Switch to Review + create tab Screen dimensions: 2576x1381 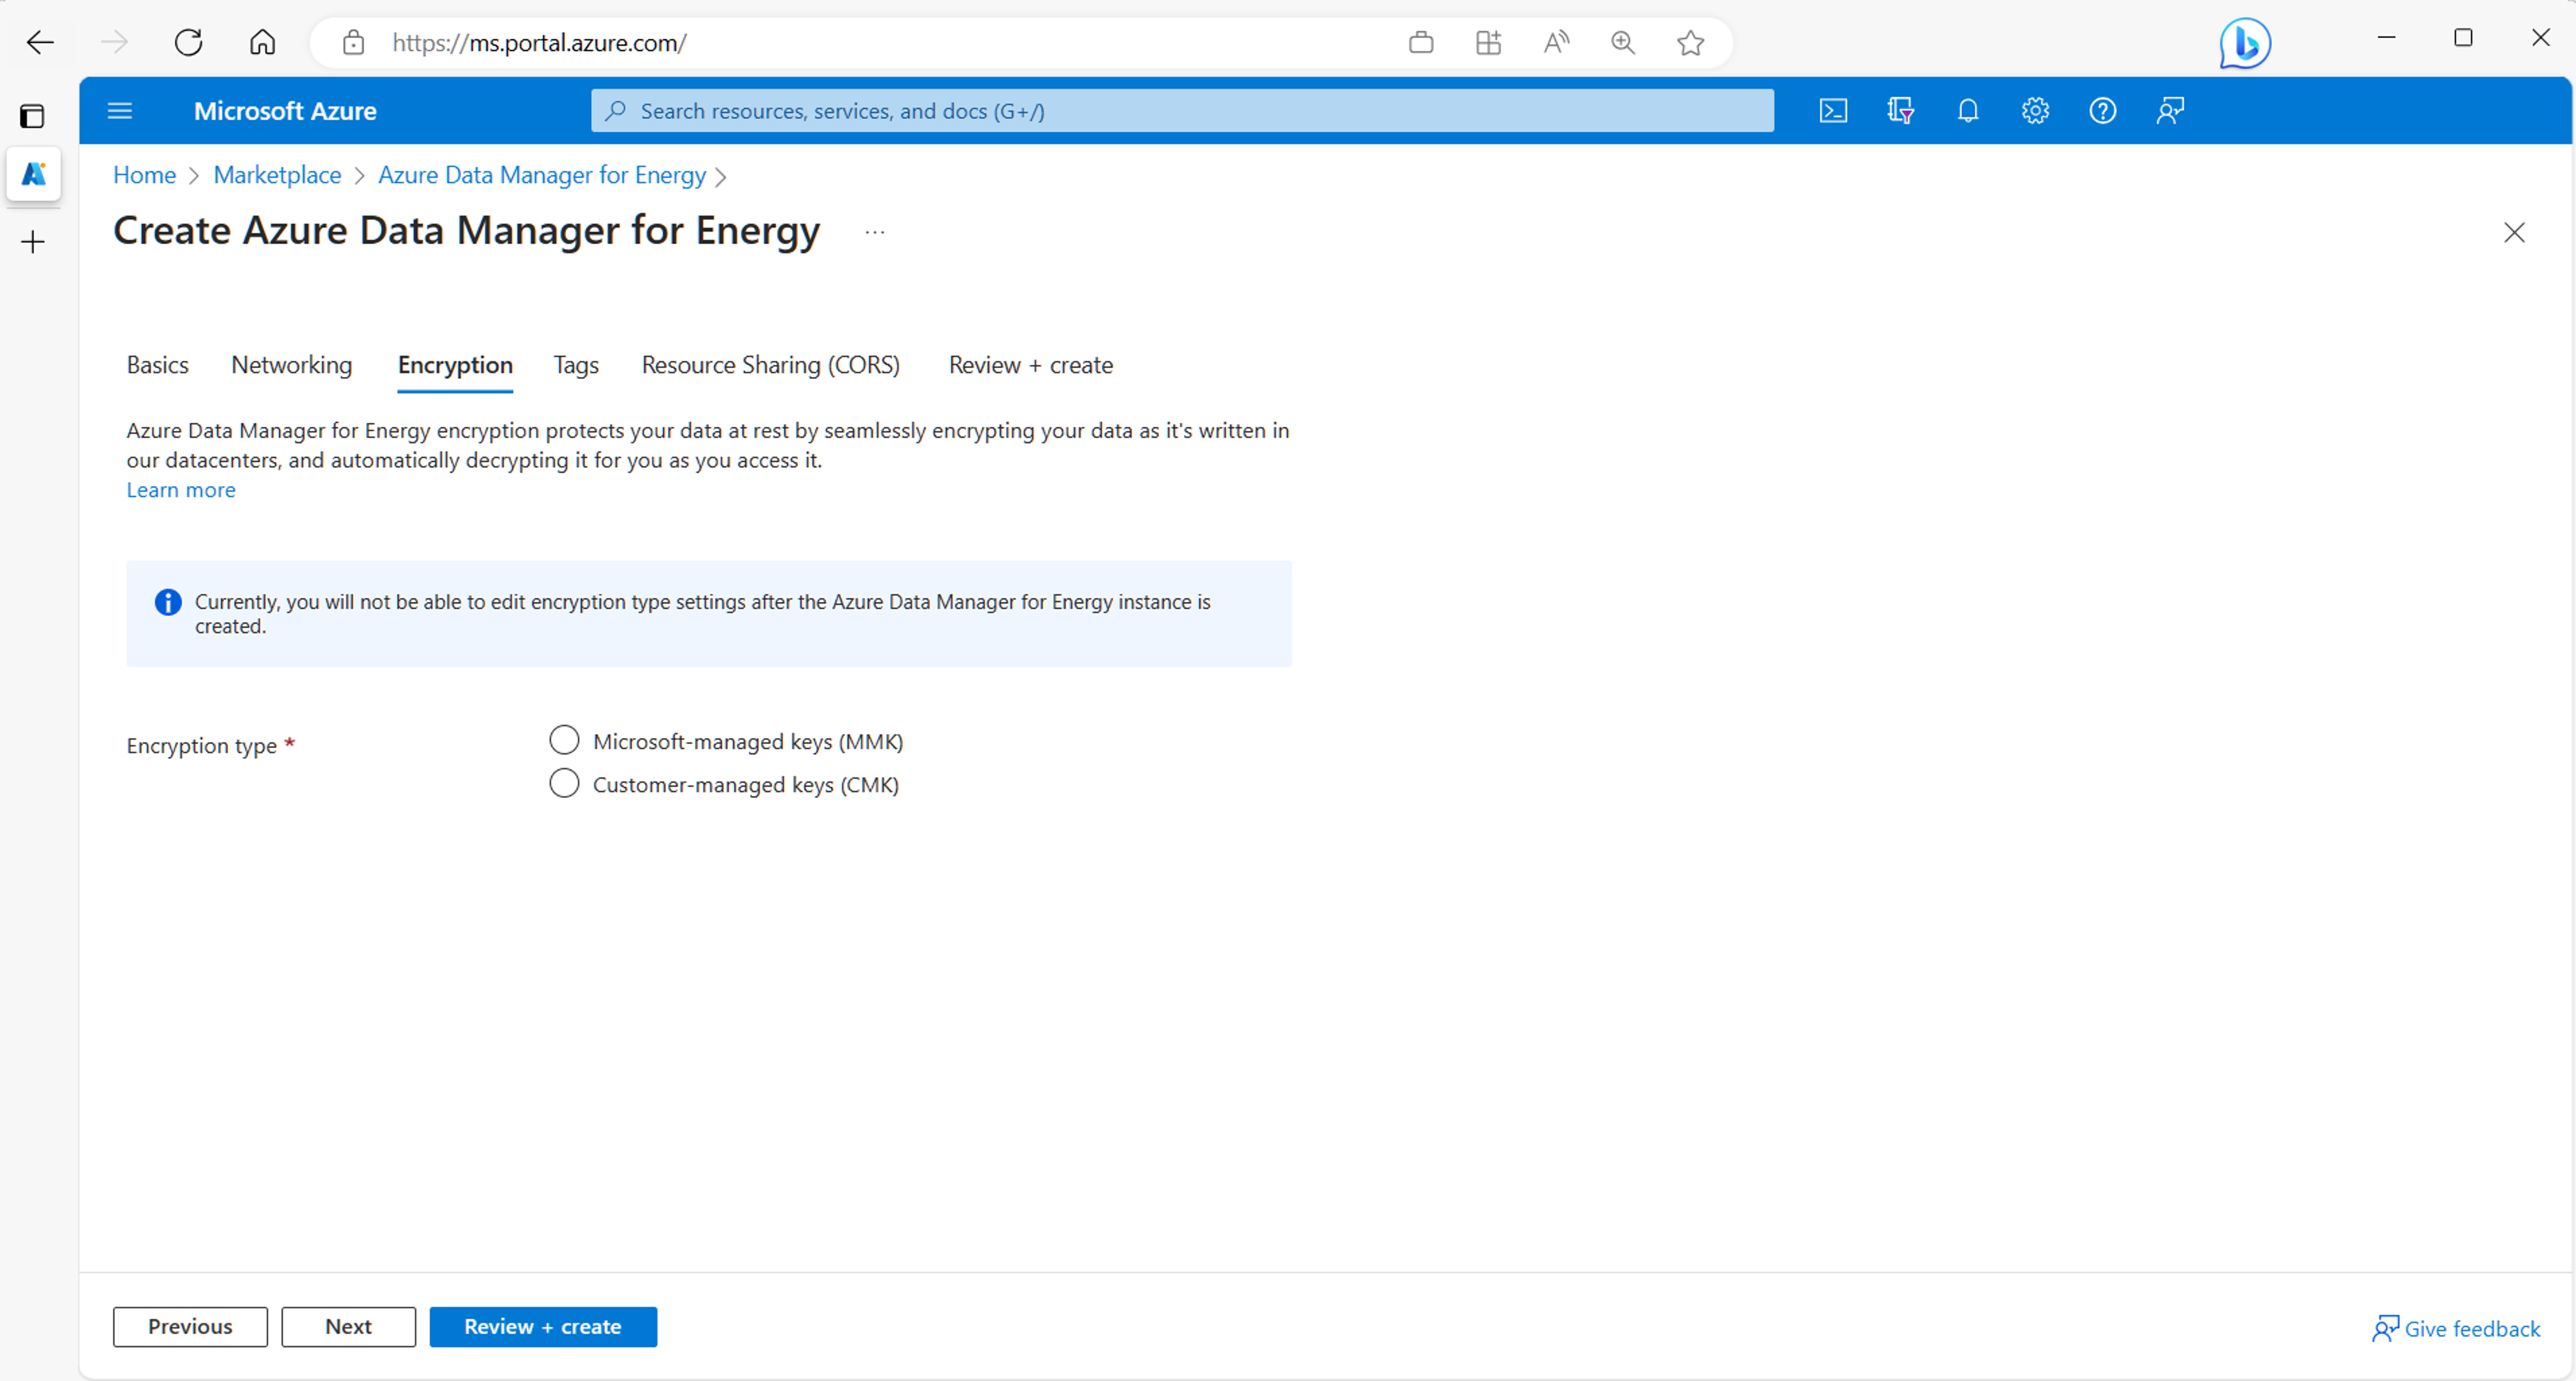(1031, 365)
